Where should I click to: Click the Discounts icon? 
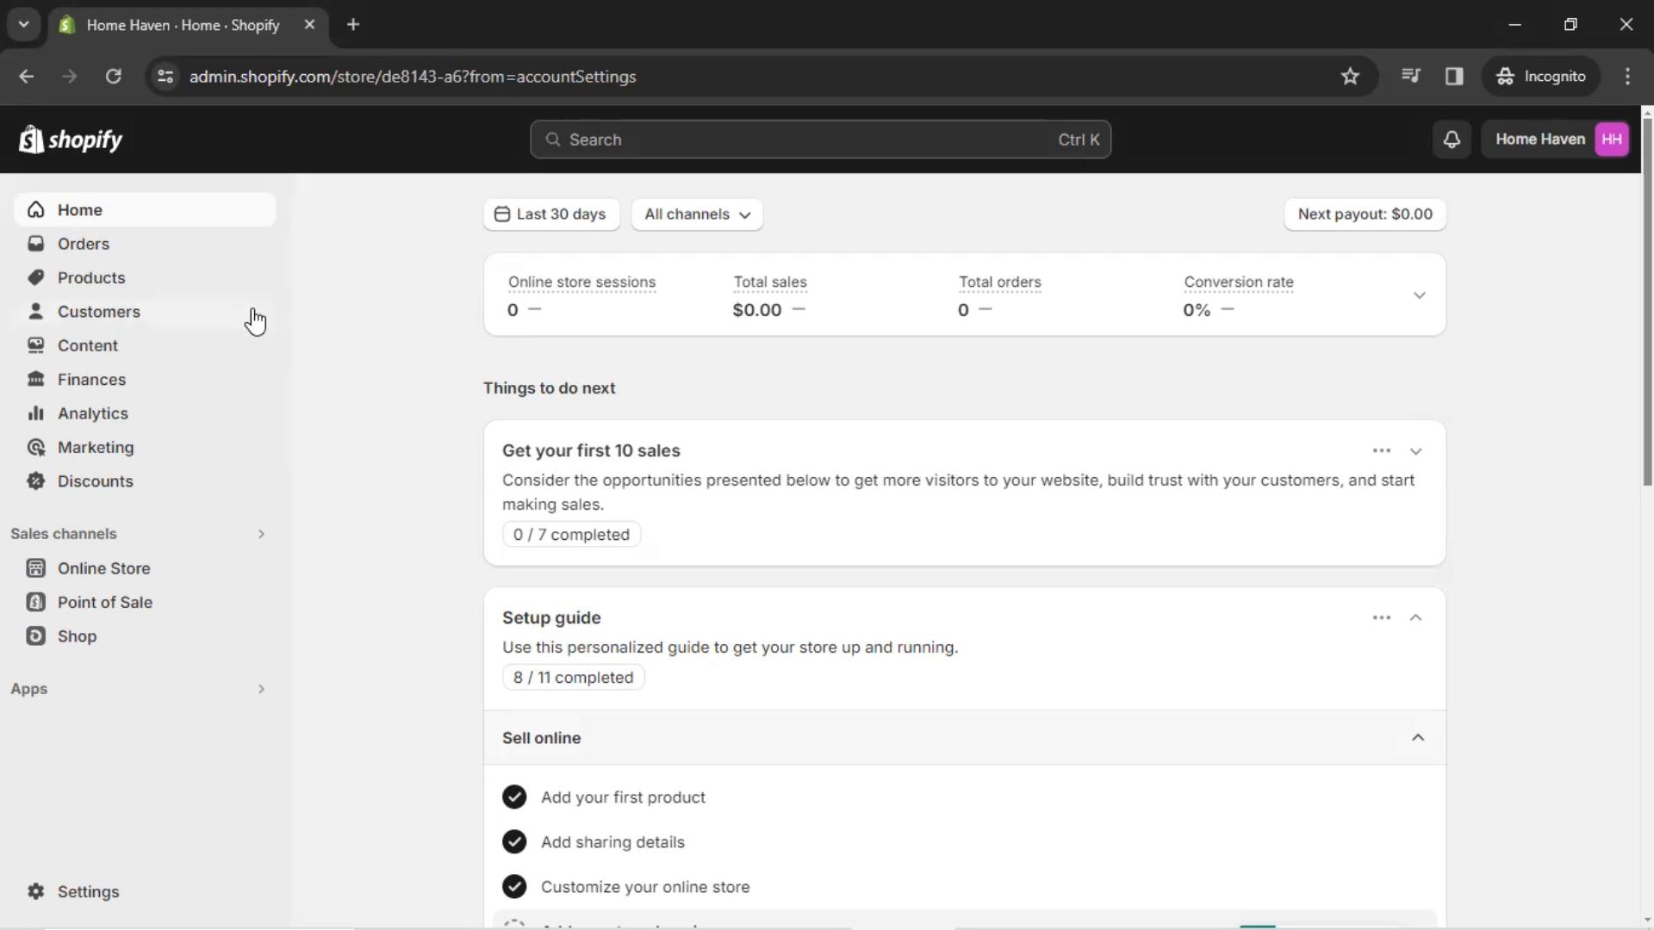[x=35, y=480]
